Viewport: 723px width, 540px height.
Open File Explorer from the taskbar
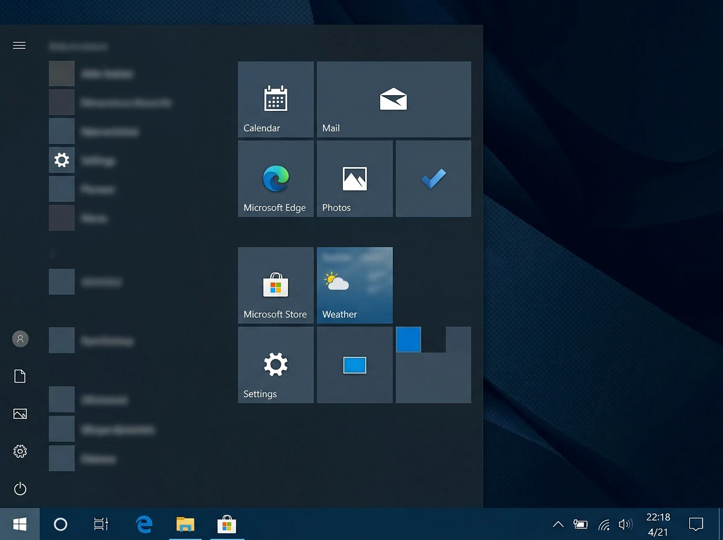pyautogui.click(x=185, y=524)
